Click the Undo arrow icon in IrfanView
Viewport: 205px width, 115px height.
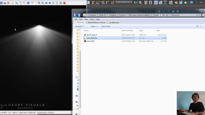[24, 3]
